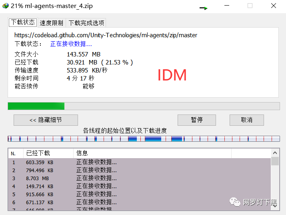
Task: Click the 正在接收数据 download status text
Action: 71,44
